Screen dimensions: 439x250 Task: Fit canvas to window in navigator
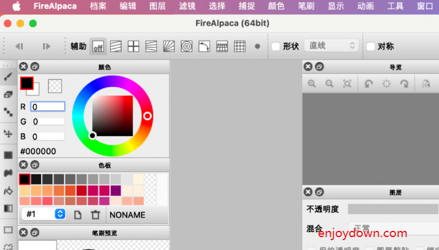[347, 84]
